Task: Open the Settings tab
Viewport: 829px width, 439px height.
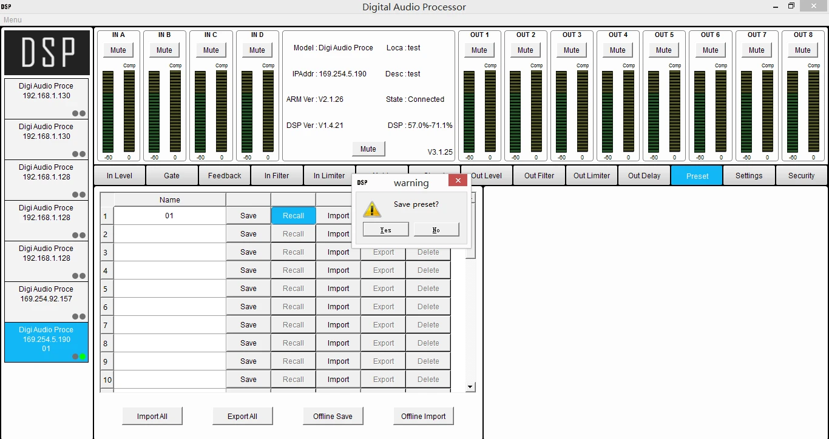Action: coord(749,175)
